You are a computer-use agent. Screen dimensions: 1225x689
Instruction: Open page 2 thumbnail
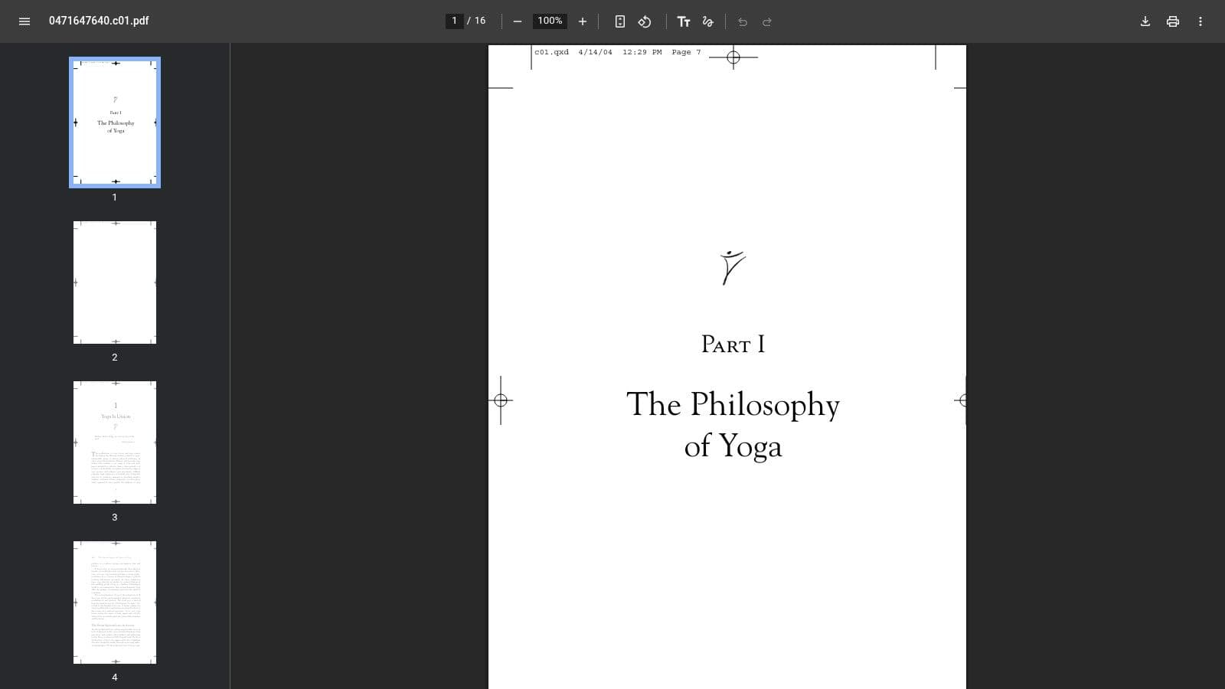click(115, 282)
